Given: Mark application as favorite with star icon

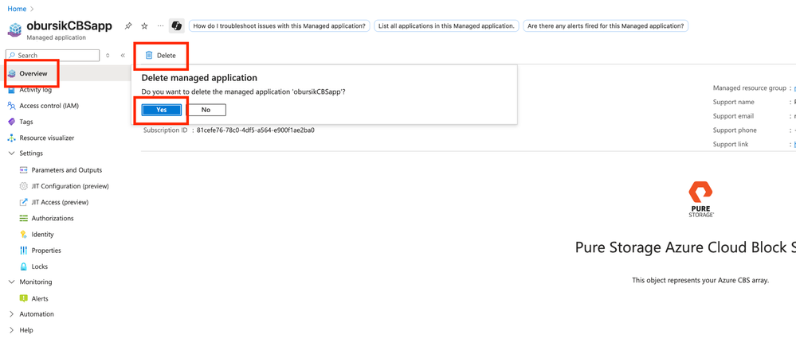Looking at the screenshot, I should pos(144,26).
